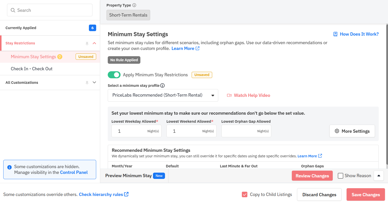Viewport: 388px width, 204px height.
Task: Click the Orphan Gaps column header
Action: pos(312,166)
